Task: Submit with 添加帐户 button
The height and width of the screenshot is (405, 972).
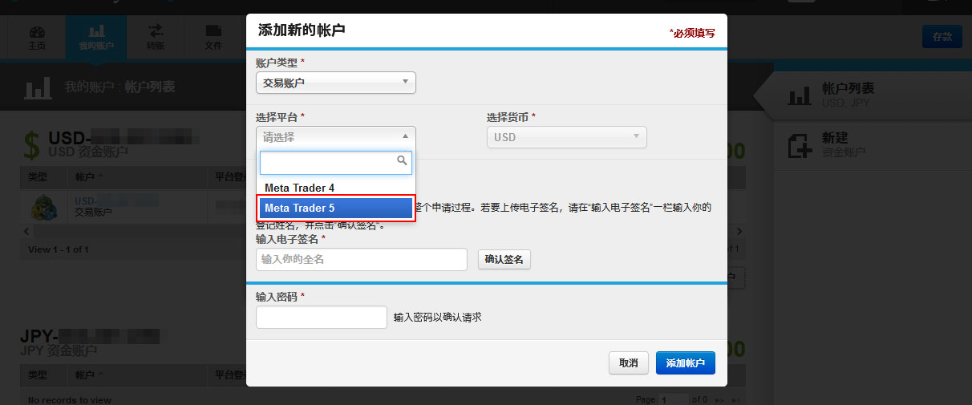Action: [686, 363]
